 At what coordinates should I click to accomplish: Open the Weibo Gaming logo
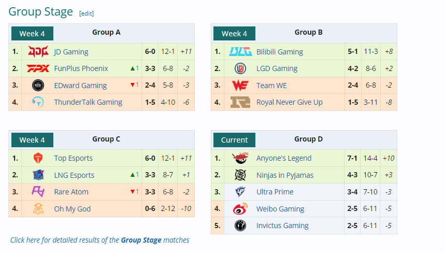click(240, 209)
